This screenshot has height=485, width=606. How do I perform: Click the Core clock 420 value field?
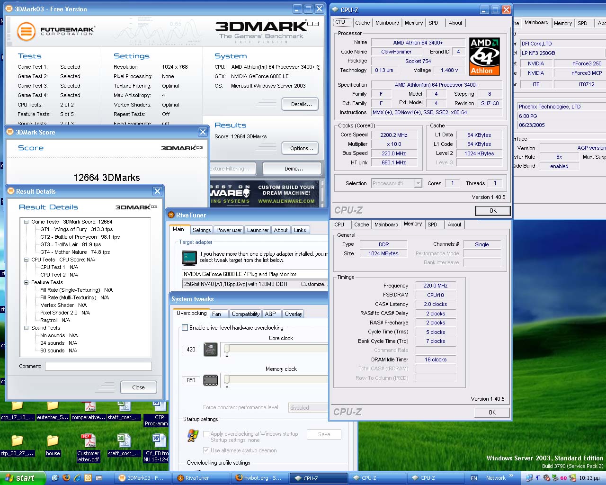point(191,350)
